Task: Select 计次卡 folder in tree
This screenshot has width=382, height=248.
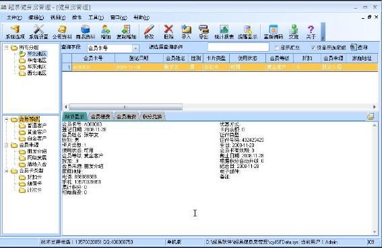Action: [34, 190]
